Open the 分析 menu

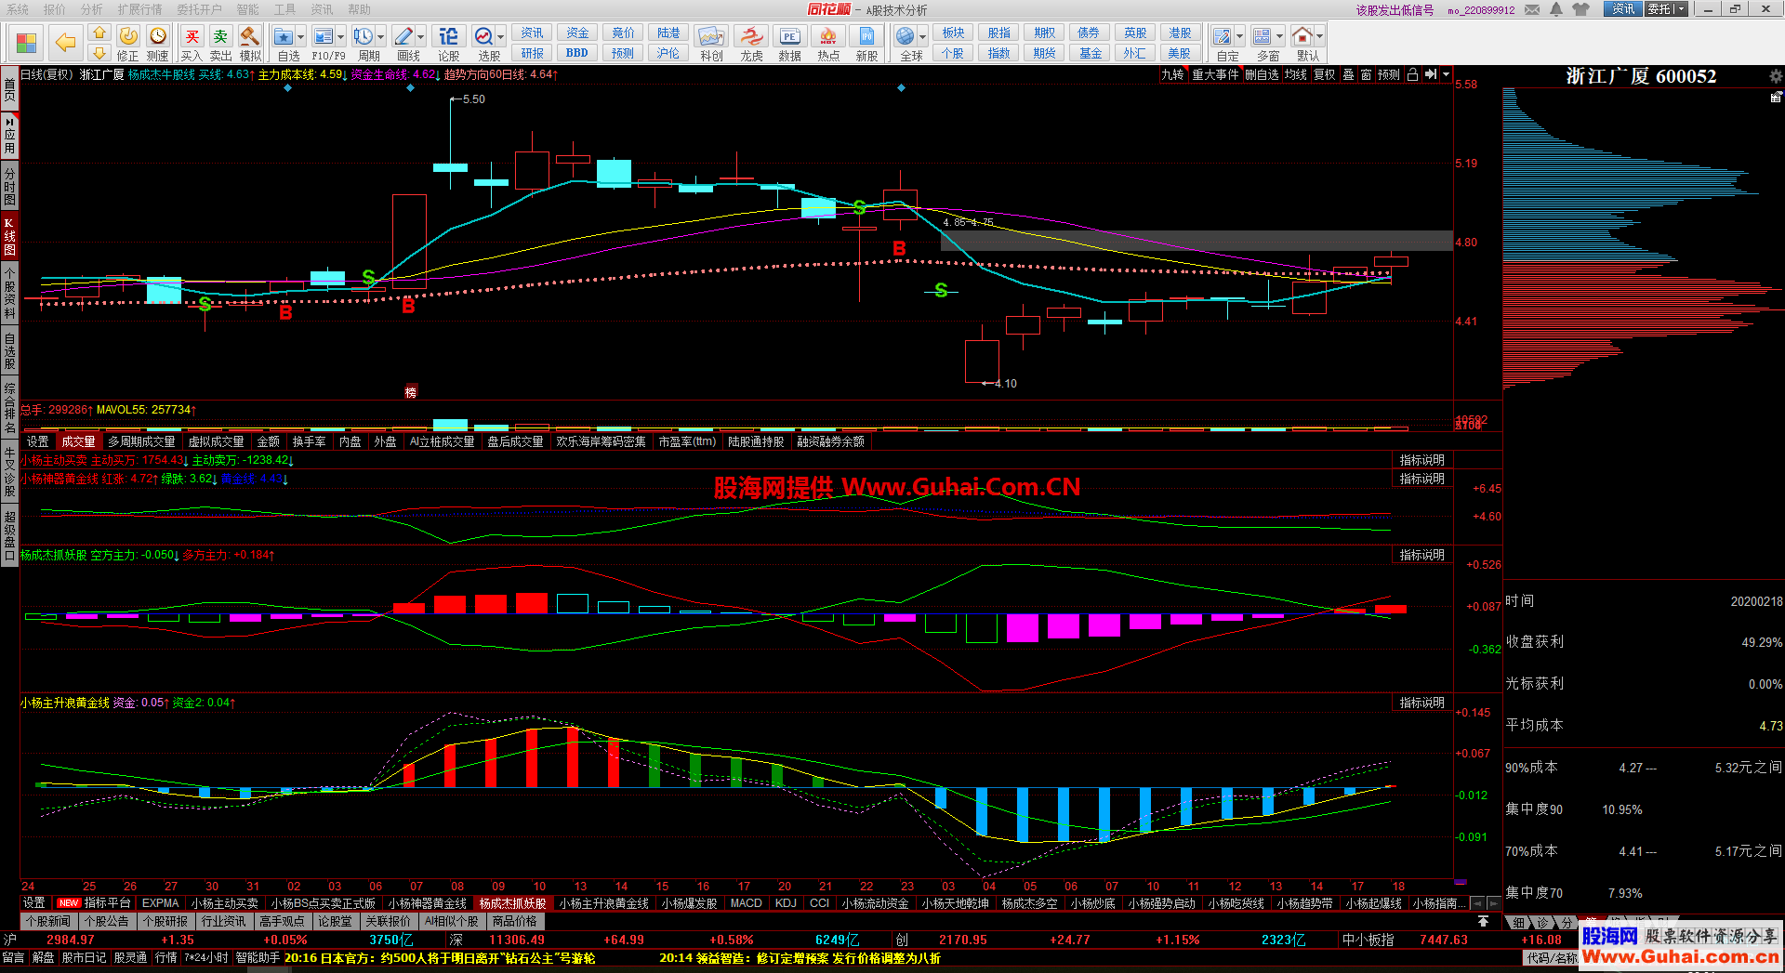[x=92, y=9]
